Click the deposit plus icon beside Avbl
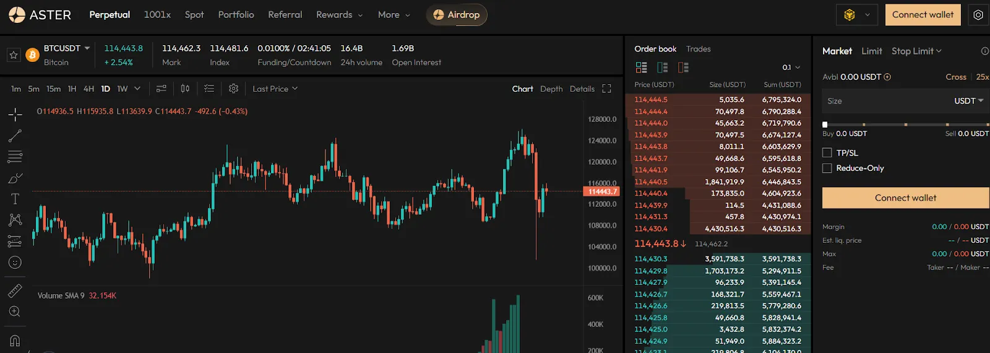 [x=887, y=77]
